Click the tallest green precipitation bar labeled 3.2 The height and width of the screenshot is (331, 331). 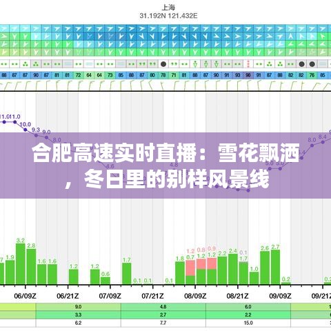21,264
